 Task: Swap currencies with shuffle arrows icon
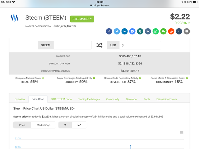(x=99, y=45)
